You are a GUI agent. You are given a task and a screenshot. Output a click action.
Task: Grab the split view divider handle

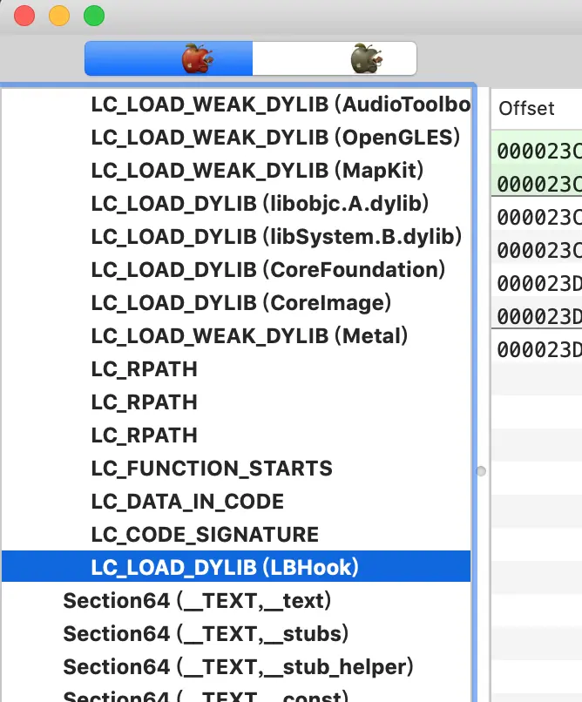pyautogui.click(x=481, y=471)
